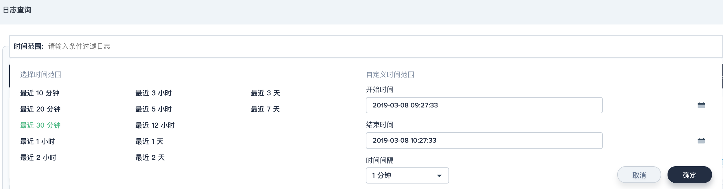Expand the 时间间隔 dropdown arrow
Screen dimensions: 723x189
pos(439,176)
